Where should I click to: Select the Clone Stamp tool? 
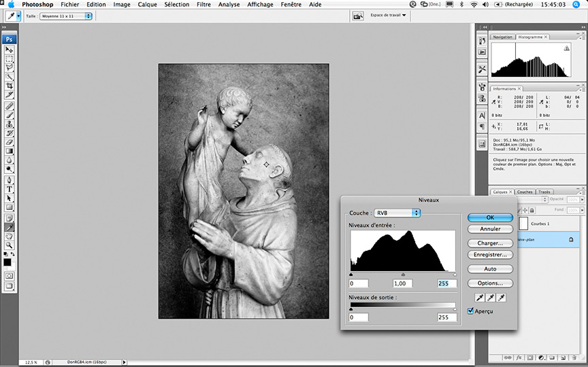tap(9, 124)
